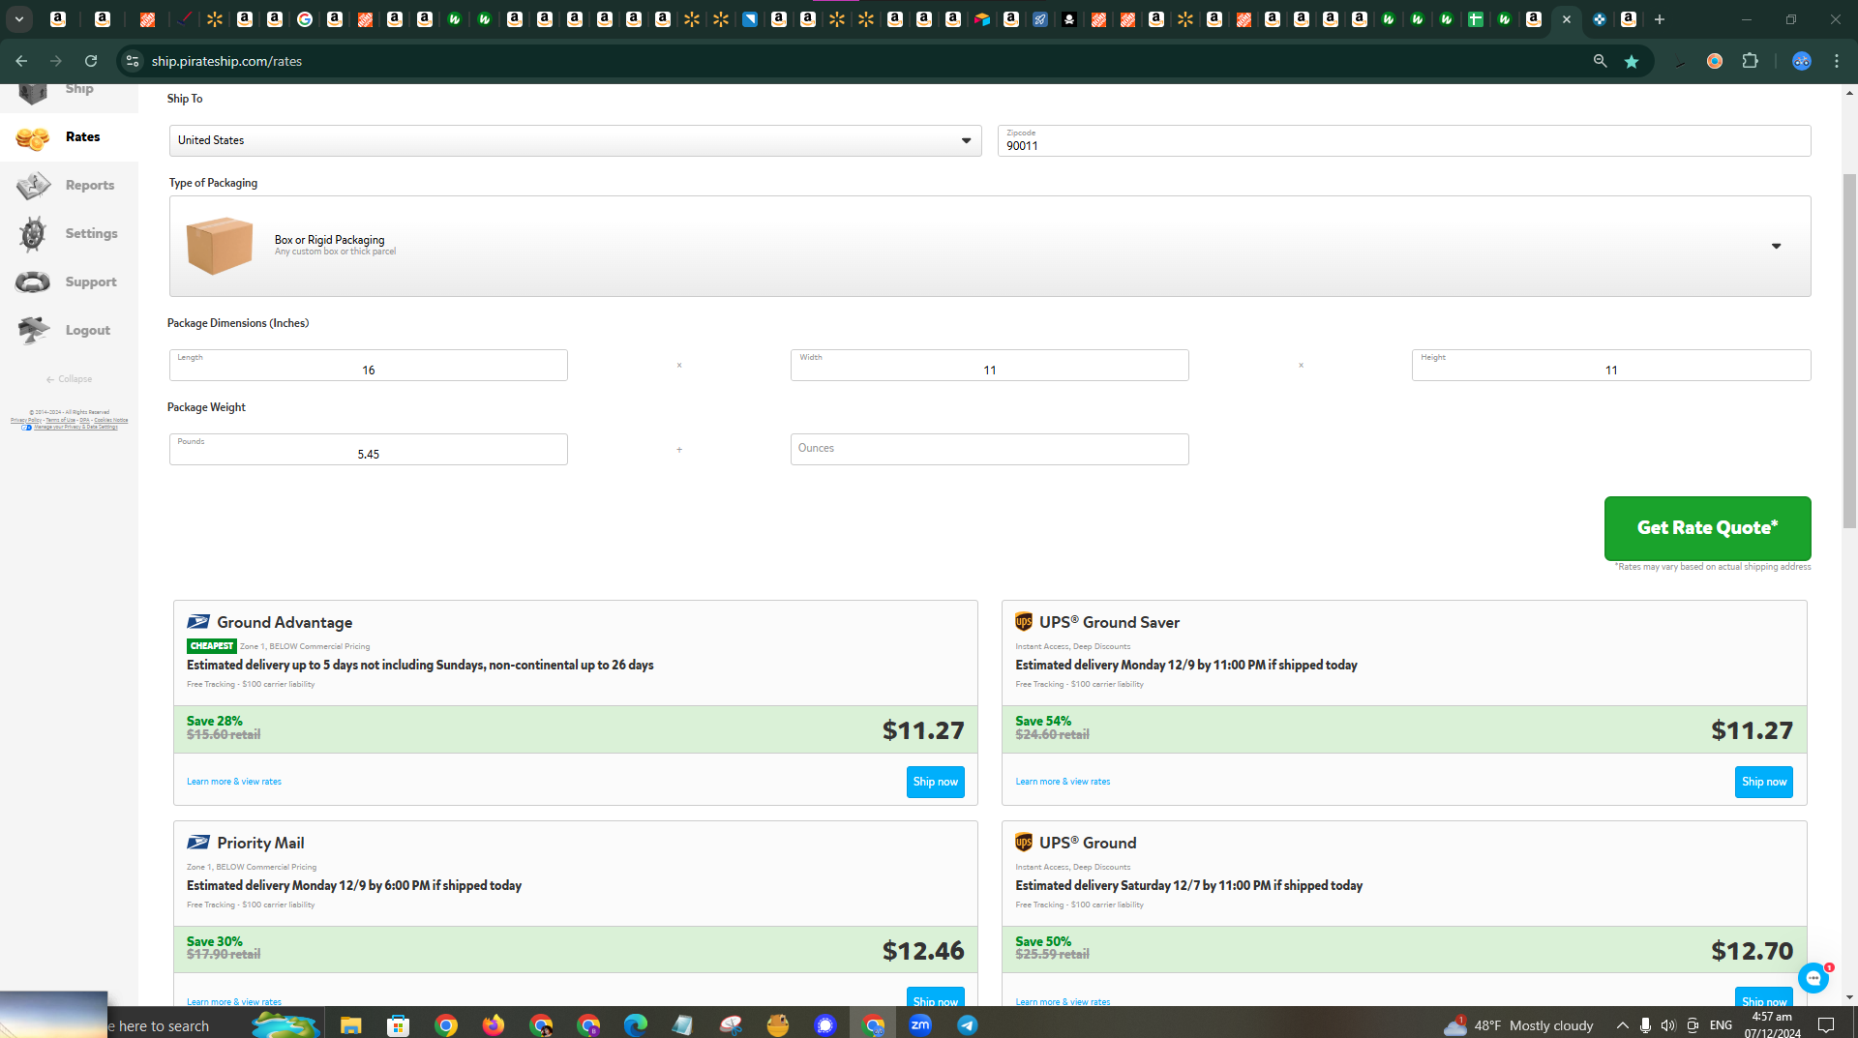The image size is (1858, 1038).
Task: Open the Rates page in sidebar
Action: 69,137
